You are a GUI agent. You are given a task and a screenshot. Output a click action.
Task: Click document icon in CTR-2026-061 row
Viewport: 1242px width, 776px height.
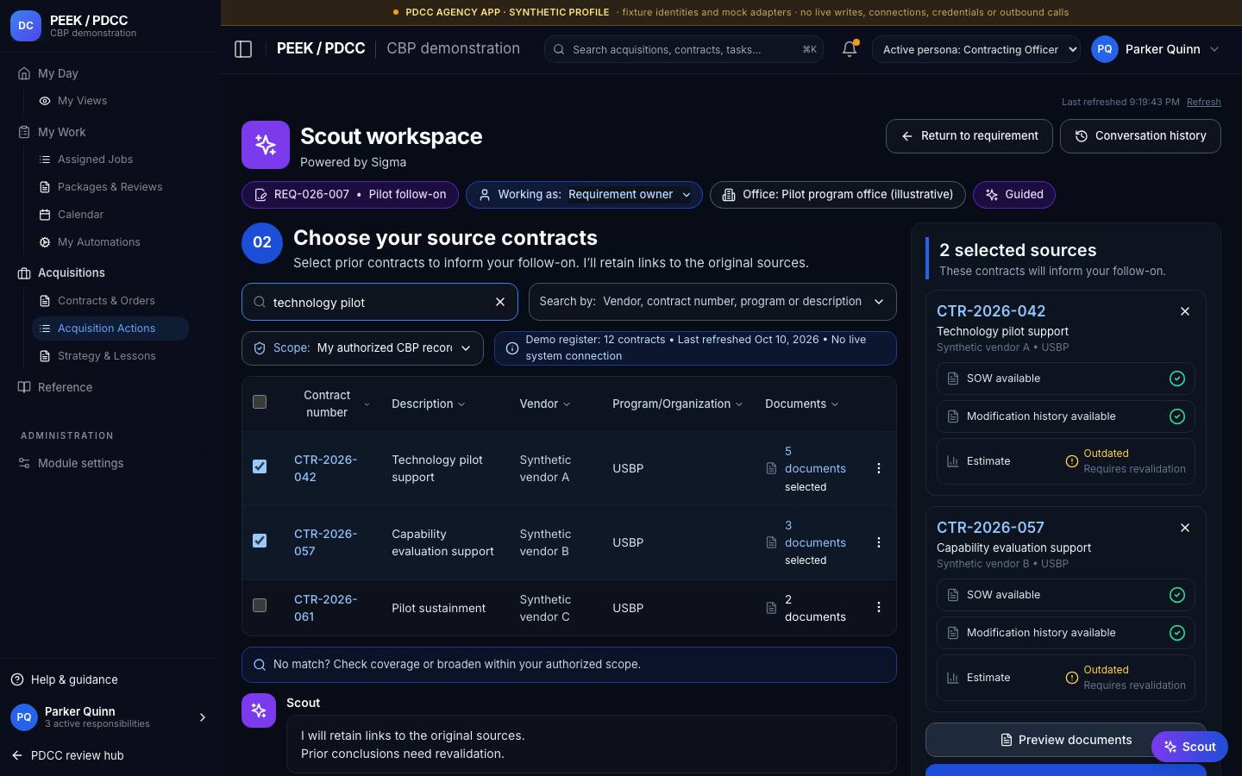pyautogui.click(x=771, y=608)
